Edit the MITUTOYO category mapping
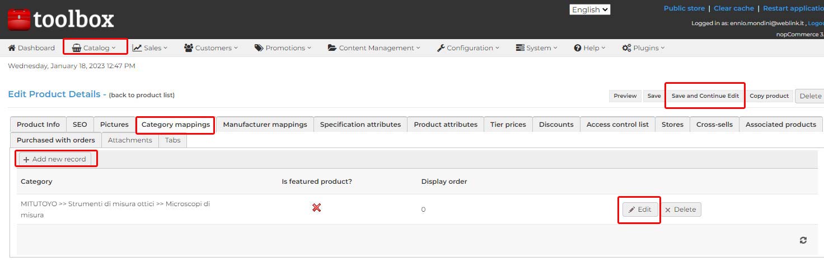The height and width of the screenshot is (262, 824). click(x=640, y=209)
